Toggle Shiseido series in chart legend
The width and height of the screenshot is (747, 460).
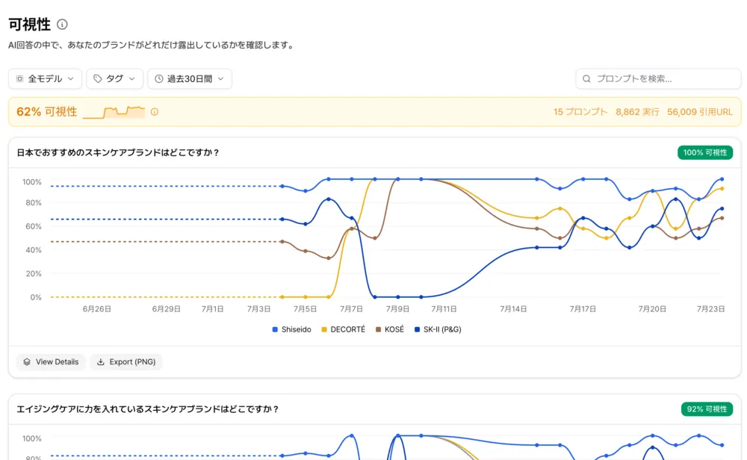(291, 329)
